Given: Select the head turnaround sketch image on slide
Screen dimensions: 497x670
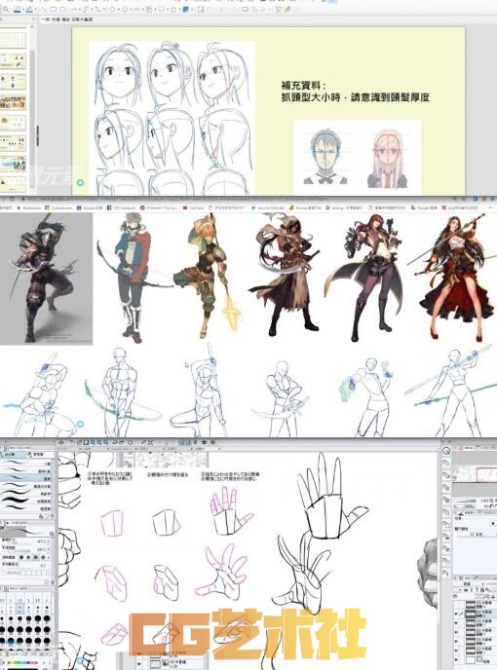Looking at the screenshot, I should click(172, 118).
